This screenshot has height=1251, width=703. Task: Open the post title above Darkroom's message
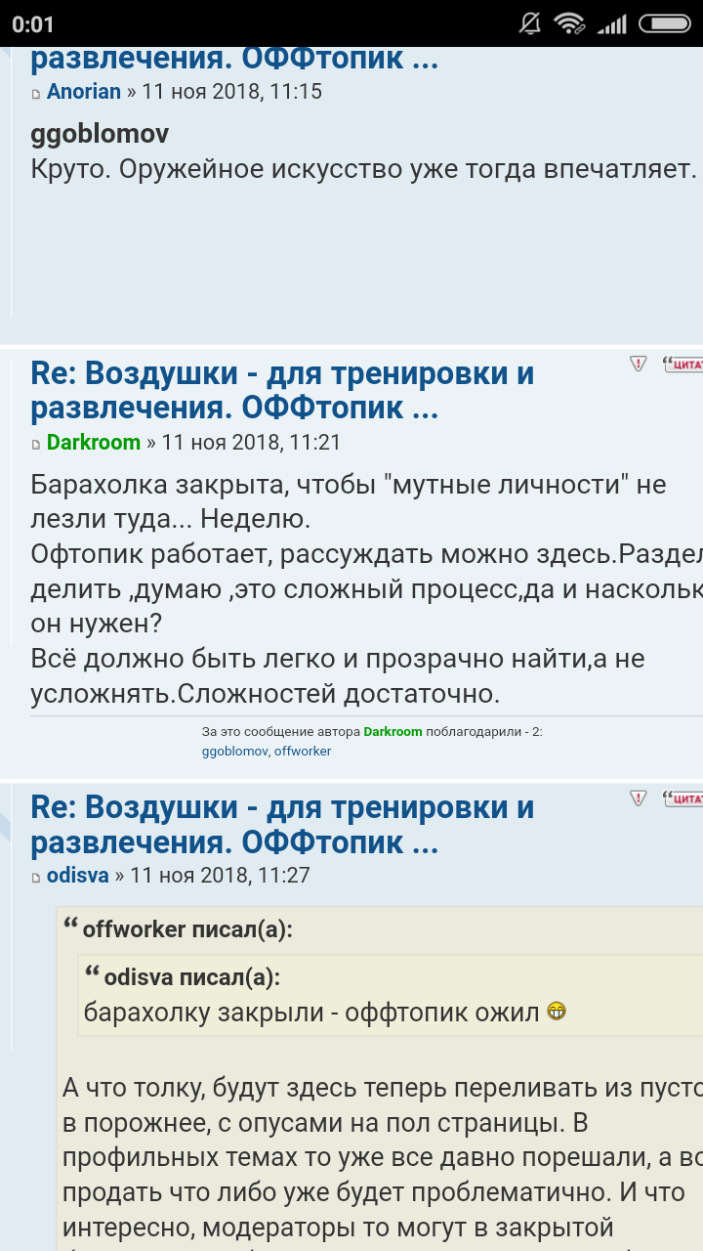click(282, 389)
